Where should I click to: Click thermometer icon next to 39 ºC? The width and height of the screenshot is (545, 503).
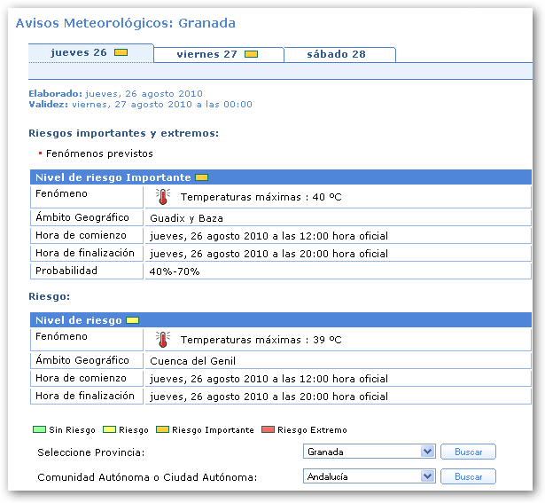[x=162, y=339]
